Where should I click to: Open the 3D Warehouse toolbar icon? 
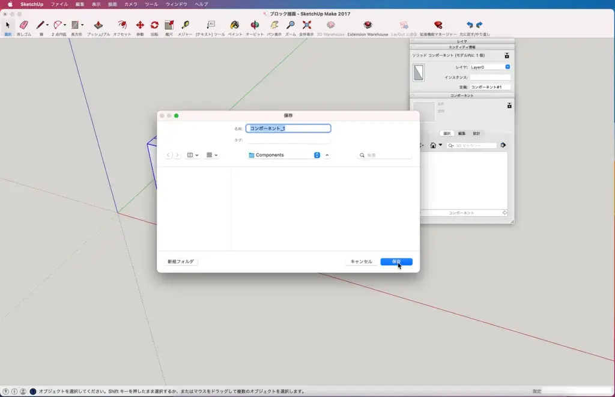coord(331,25)
